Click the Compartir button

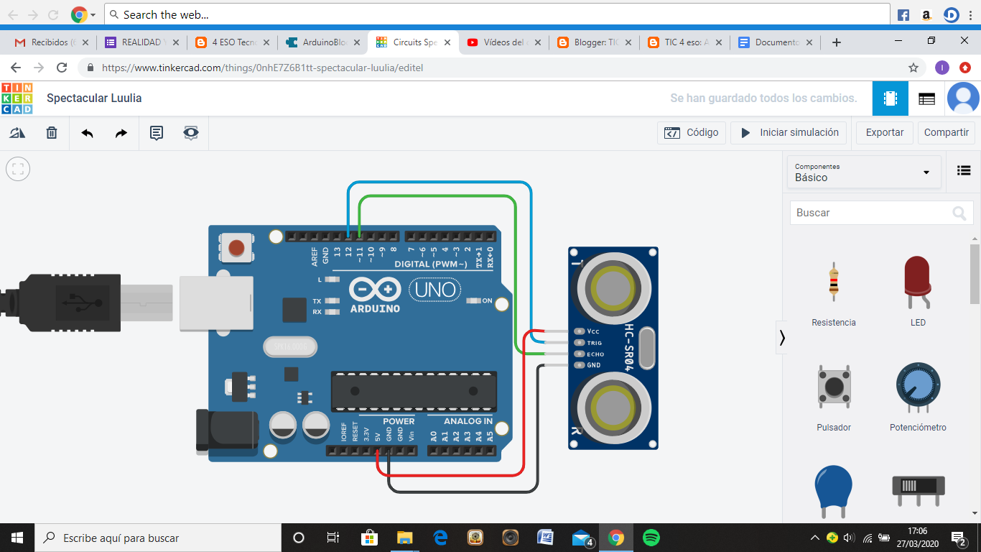[947, 133]
